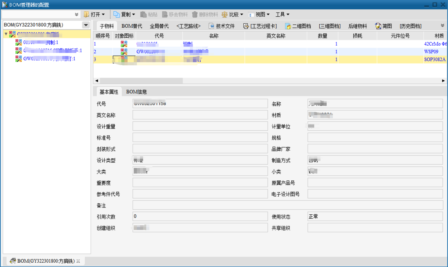
Task: Show more tabs via right chevron
Action: (x=442, y=25)
